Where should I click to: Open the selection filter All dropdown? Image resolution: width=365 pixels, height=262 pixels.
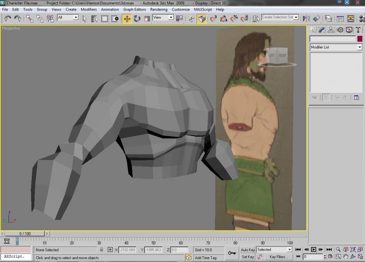76,17
